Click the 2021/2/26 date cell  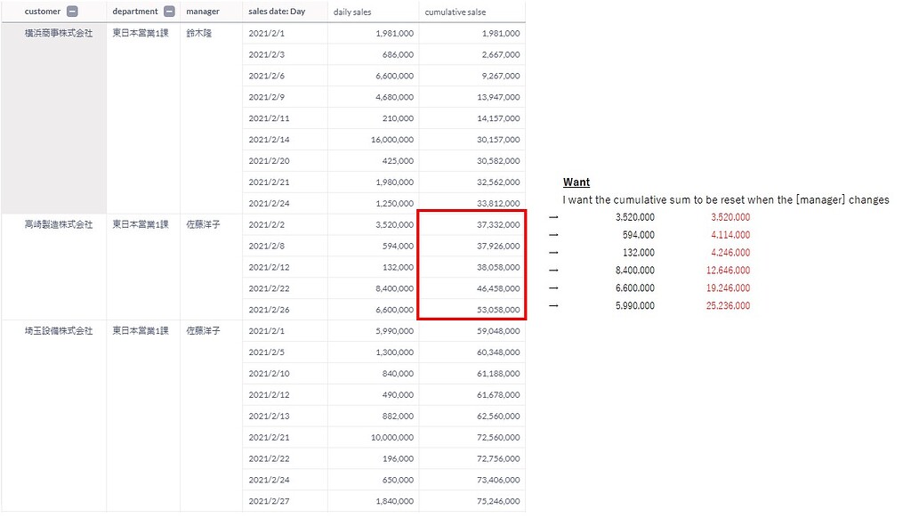pyautogui.click(x=270, y=310)
